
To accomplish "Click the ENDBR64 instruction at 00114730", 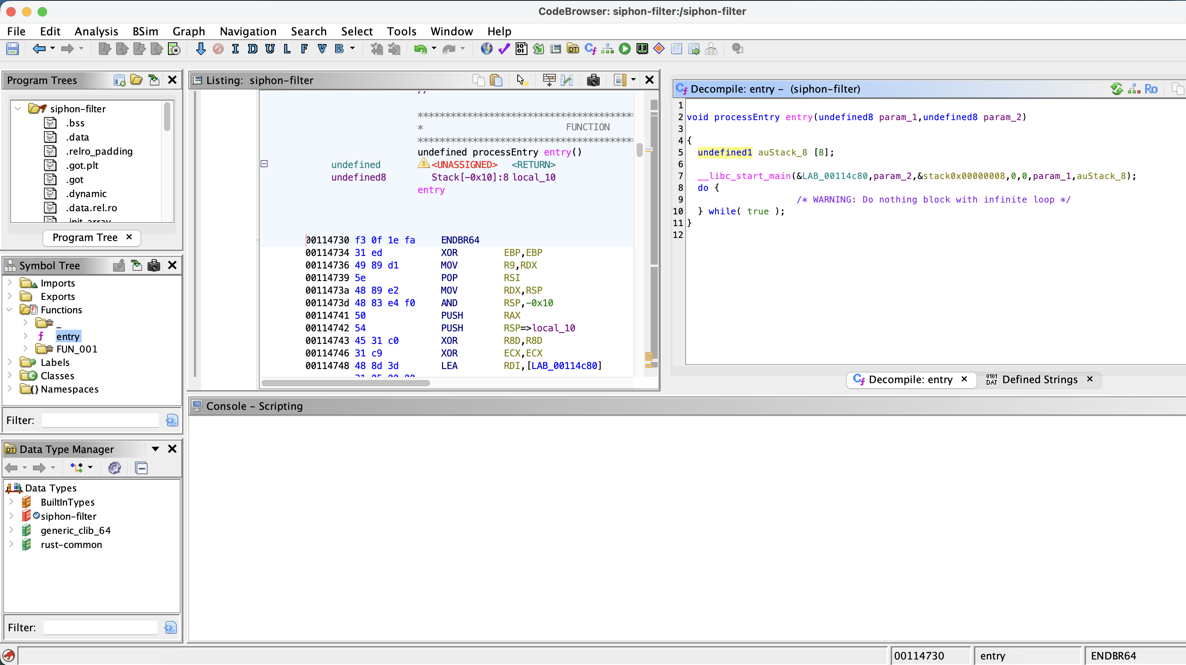I will tap(460, 240).
